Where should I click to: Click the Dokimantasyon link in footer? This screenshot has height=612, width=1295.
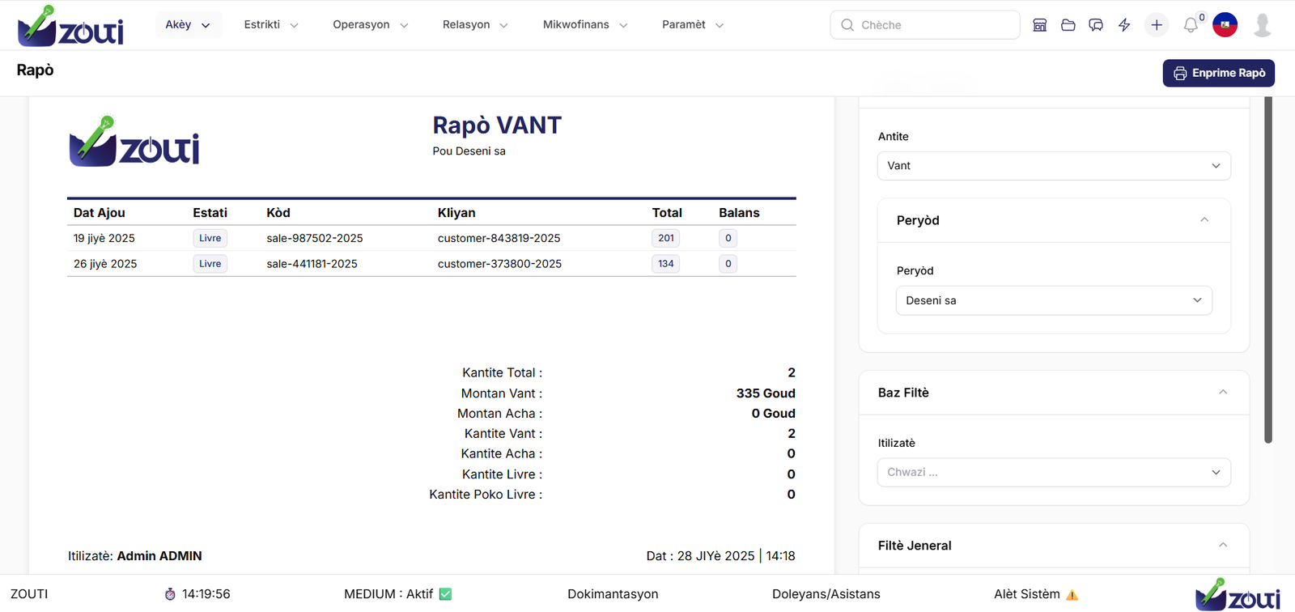[x=613, y=594]
